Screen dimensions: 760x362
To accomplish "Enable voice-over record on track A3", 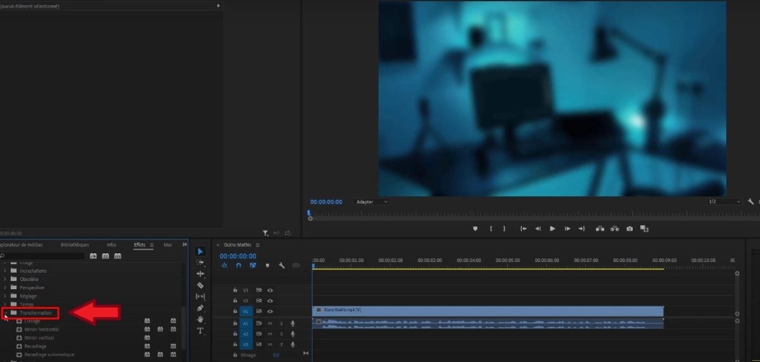I will click(293, 344).
